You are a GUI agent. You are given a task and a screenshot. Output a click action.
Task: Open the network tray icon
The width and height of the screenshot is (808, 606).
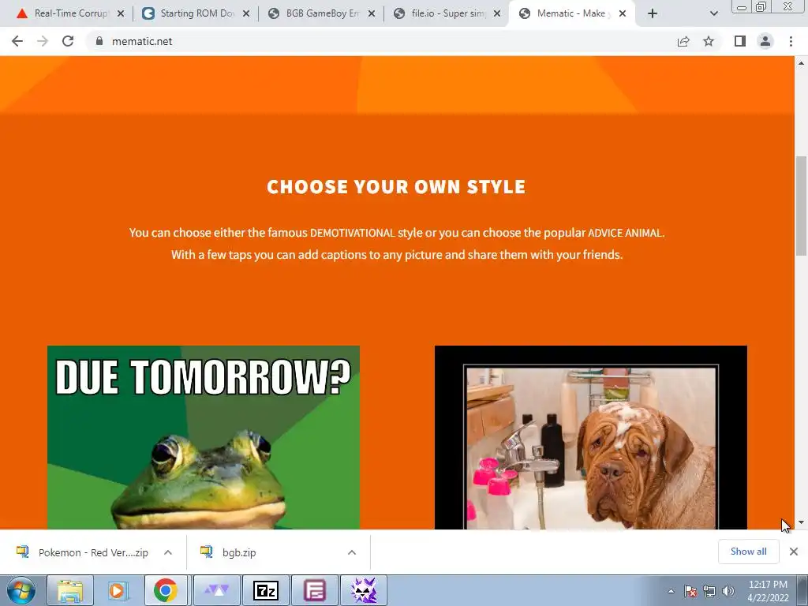click(709, 591)
